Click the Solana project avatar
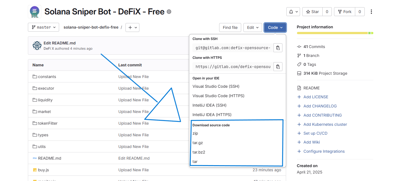 coord(35,12)
